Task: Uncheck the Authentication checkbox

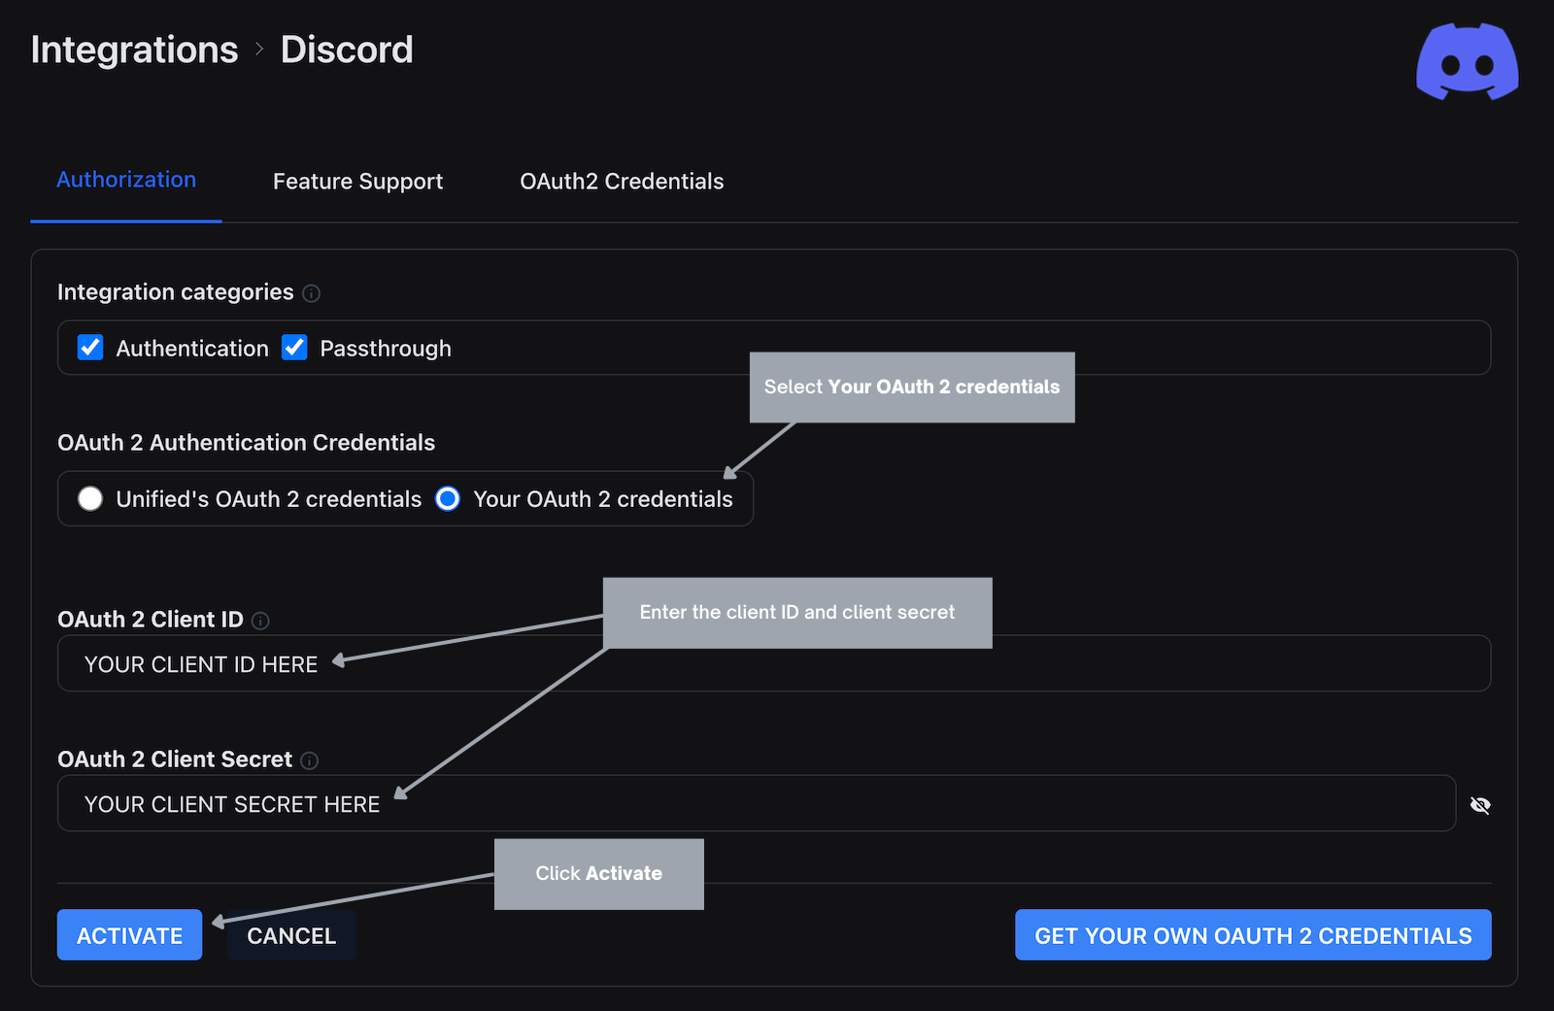Action: point(89,348)
